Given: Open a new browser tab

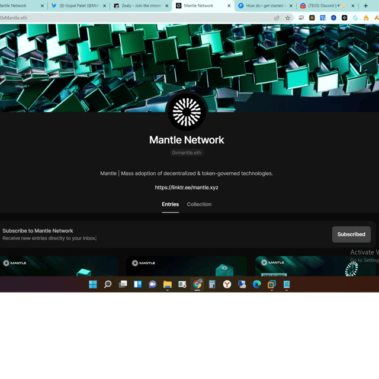Looking at the screenshot, I should point(365,5).
